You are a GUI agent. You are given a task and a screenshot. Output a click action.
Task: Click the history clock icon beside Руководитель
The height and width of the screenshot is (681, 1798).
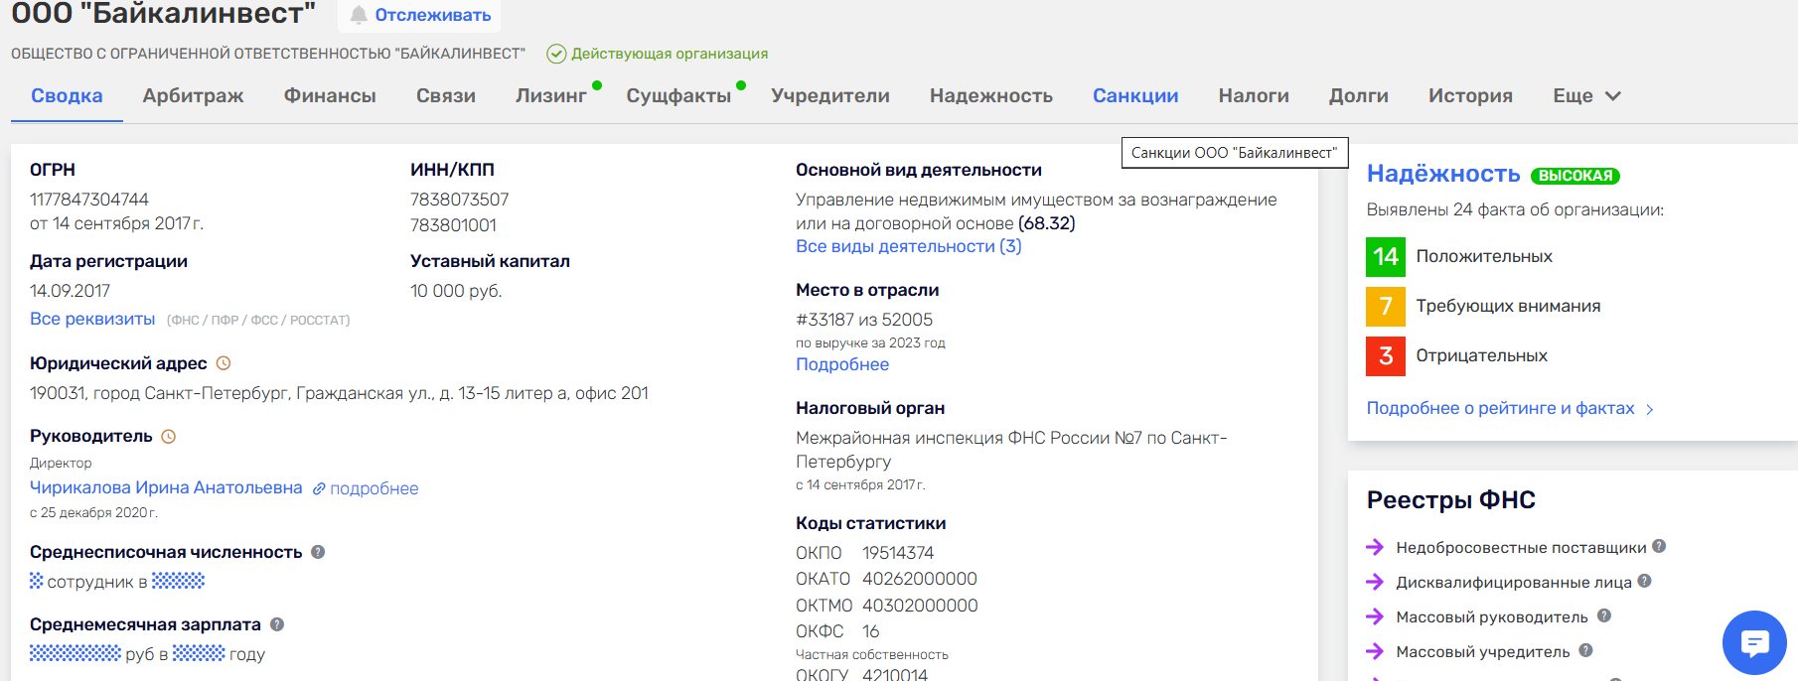tap(169, 437)
